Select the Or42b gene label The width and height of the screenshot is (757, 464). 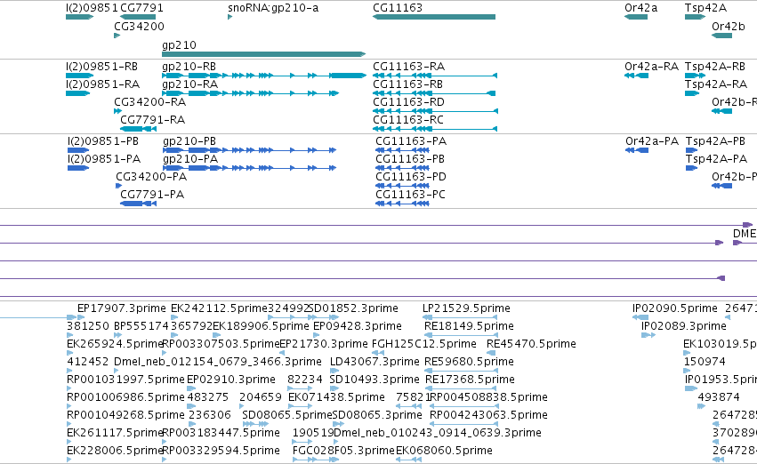click(x=728, y=27)
